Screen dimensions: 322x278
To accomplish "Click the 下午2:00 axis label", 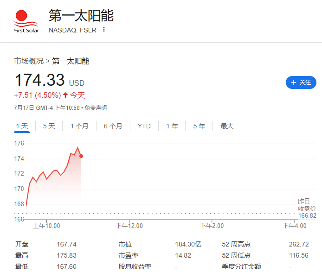I will click(212, 226).
